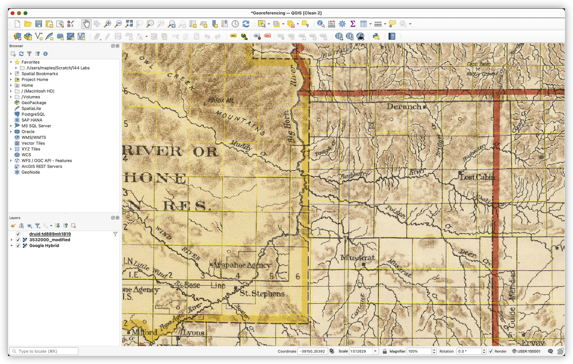Screen dimensions: 573x364
Task: Click the Save Project floppy icon
Action: (x=39, y=24)
